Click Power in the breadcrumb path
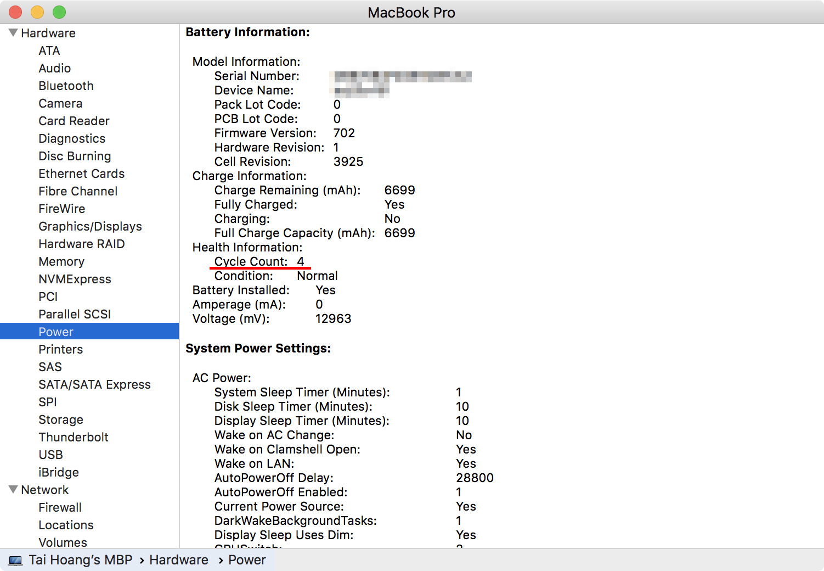 (247, 559)
